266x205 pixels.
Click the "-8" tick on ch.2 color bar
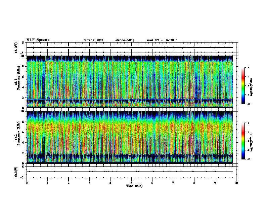point(248,141)
